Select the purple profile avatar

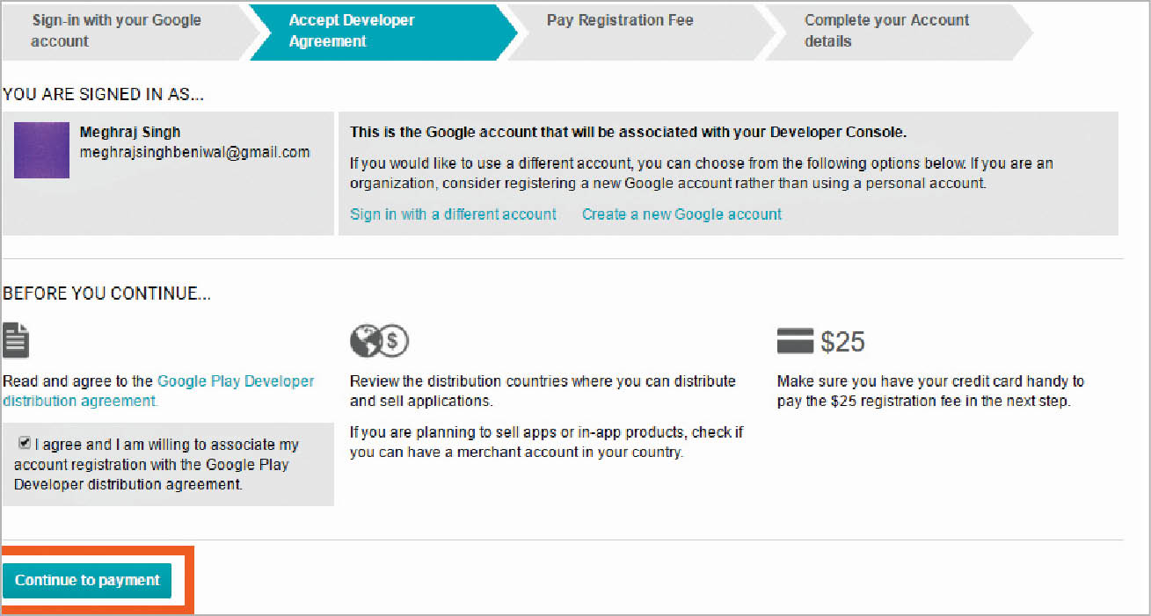[41, 150]
